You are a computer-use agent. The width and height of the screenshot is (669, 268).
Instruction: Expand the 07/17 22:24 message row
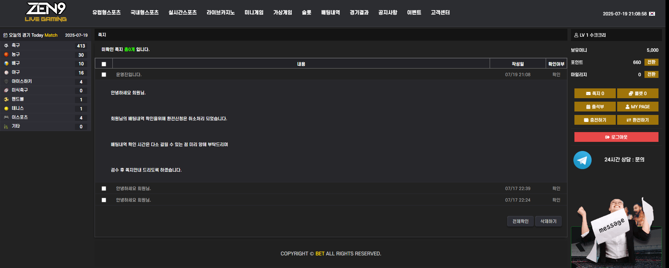pyautogui.click(x=133, y=200)
